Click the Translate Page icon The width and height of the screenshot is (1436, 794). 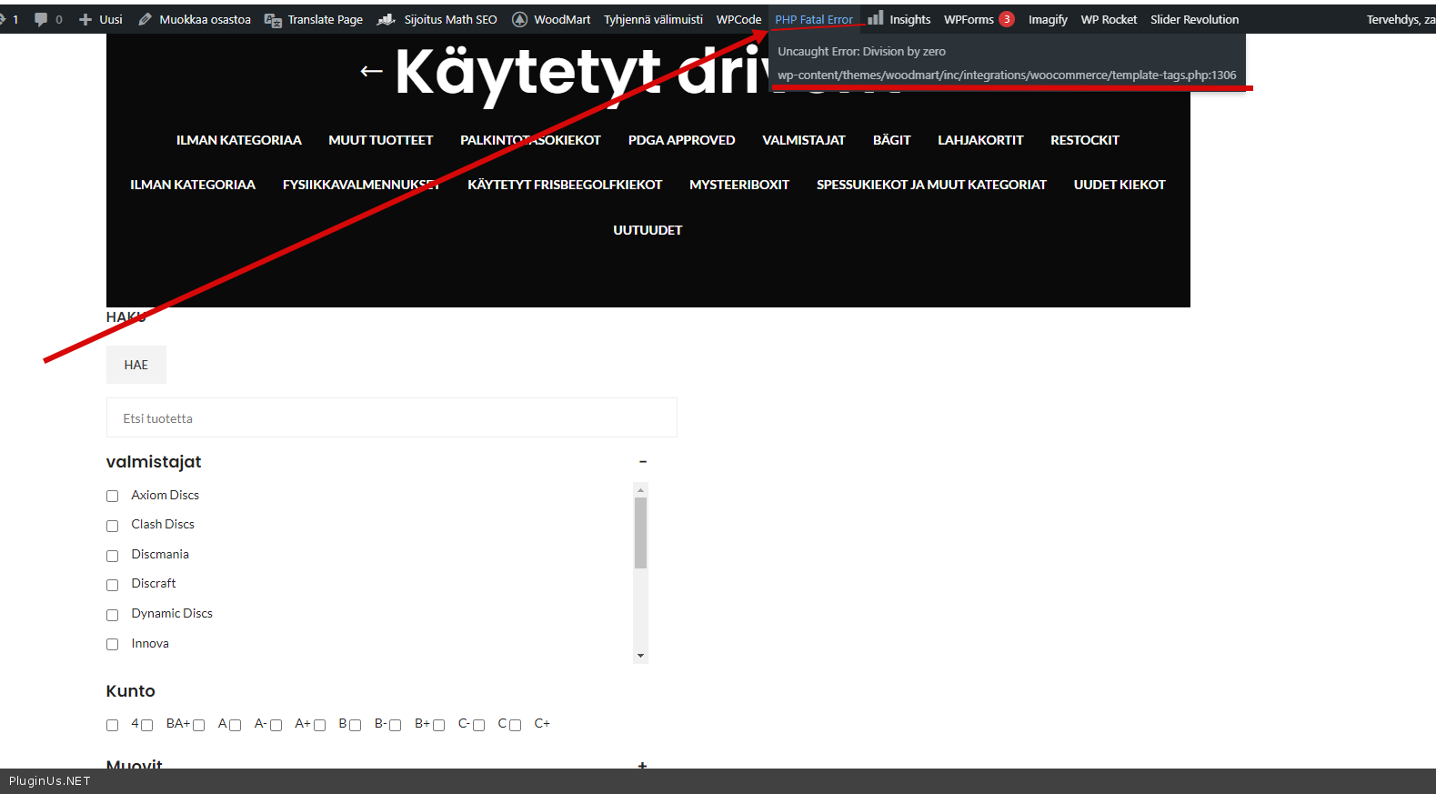[x=273, y=20]
